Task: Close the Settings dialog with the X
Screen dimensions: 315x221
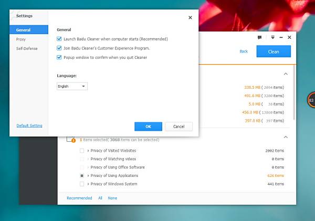Action: pos(190,18)
